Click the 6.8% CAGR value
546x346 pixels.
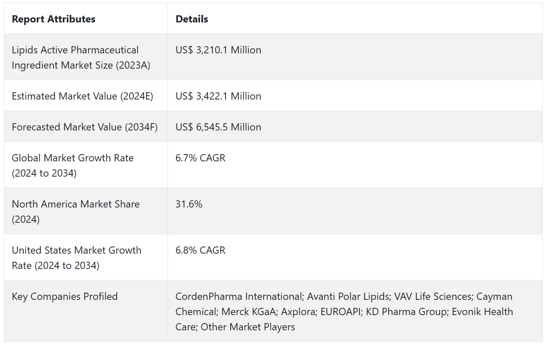click(x=201, y=250)
